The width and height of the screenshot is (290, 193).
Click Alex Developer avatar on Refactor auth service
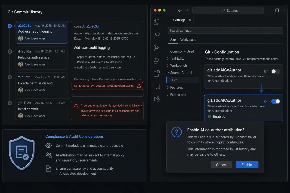[21, 64]
